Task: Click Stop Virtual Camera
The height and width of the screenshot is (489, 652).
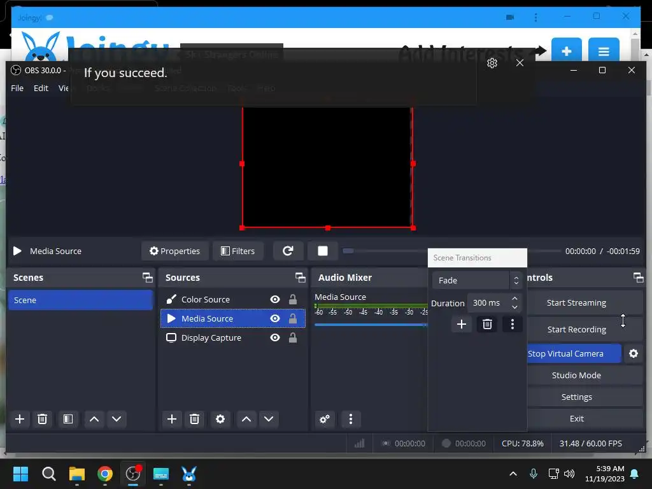Action: [574, 353]
